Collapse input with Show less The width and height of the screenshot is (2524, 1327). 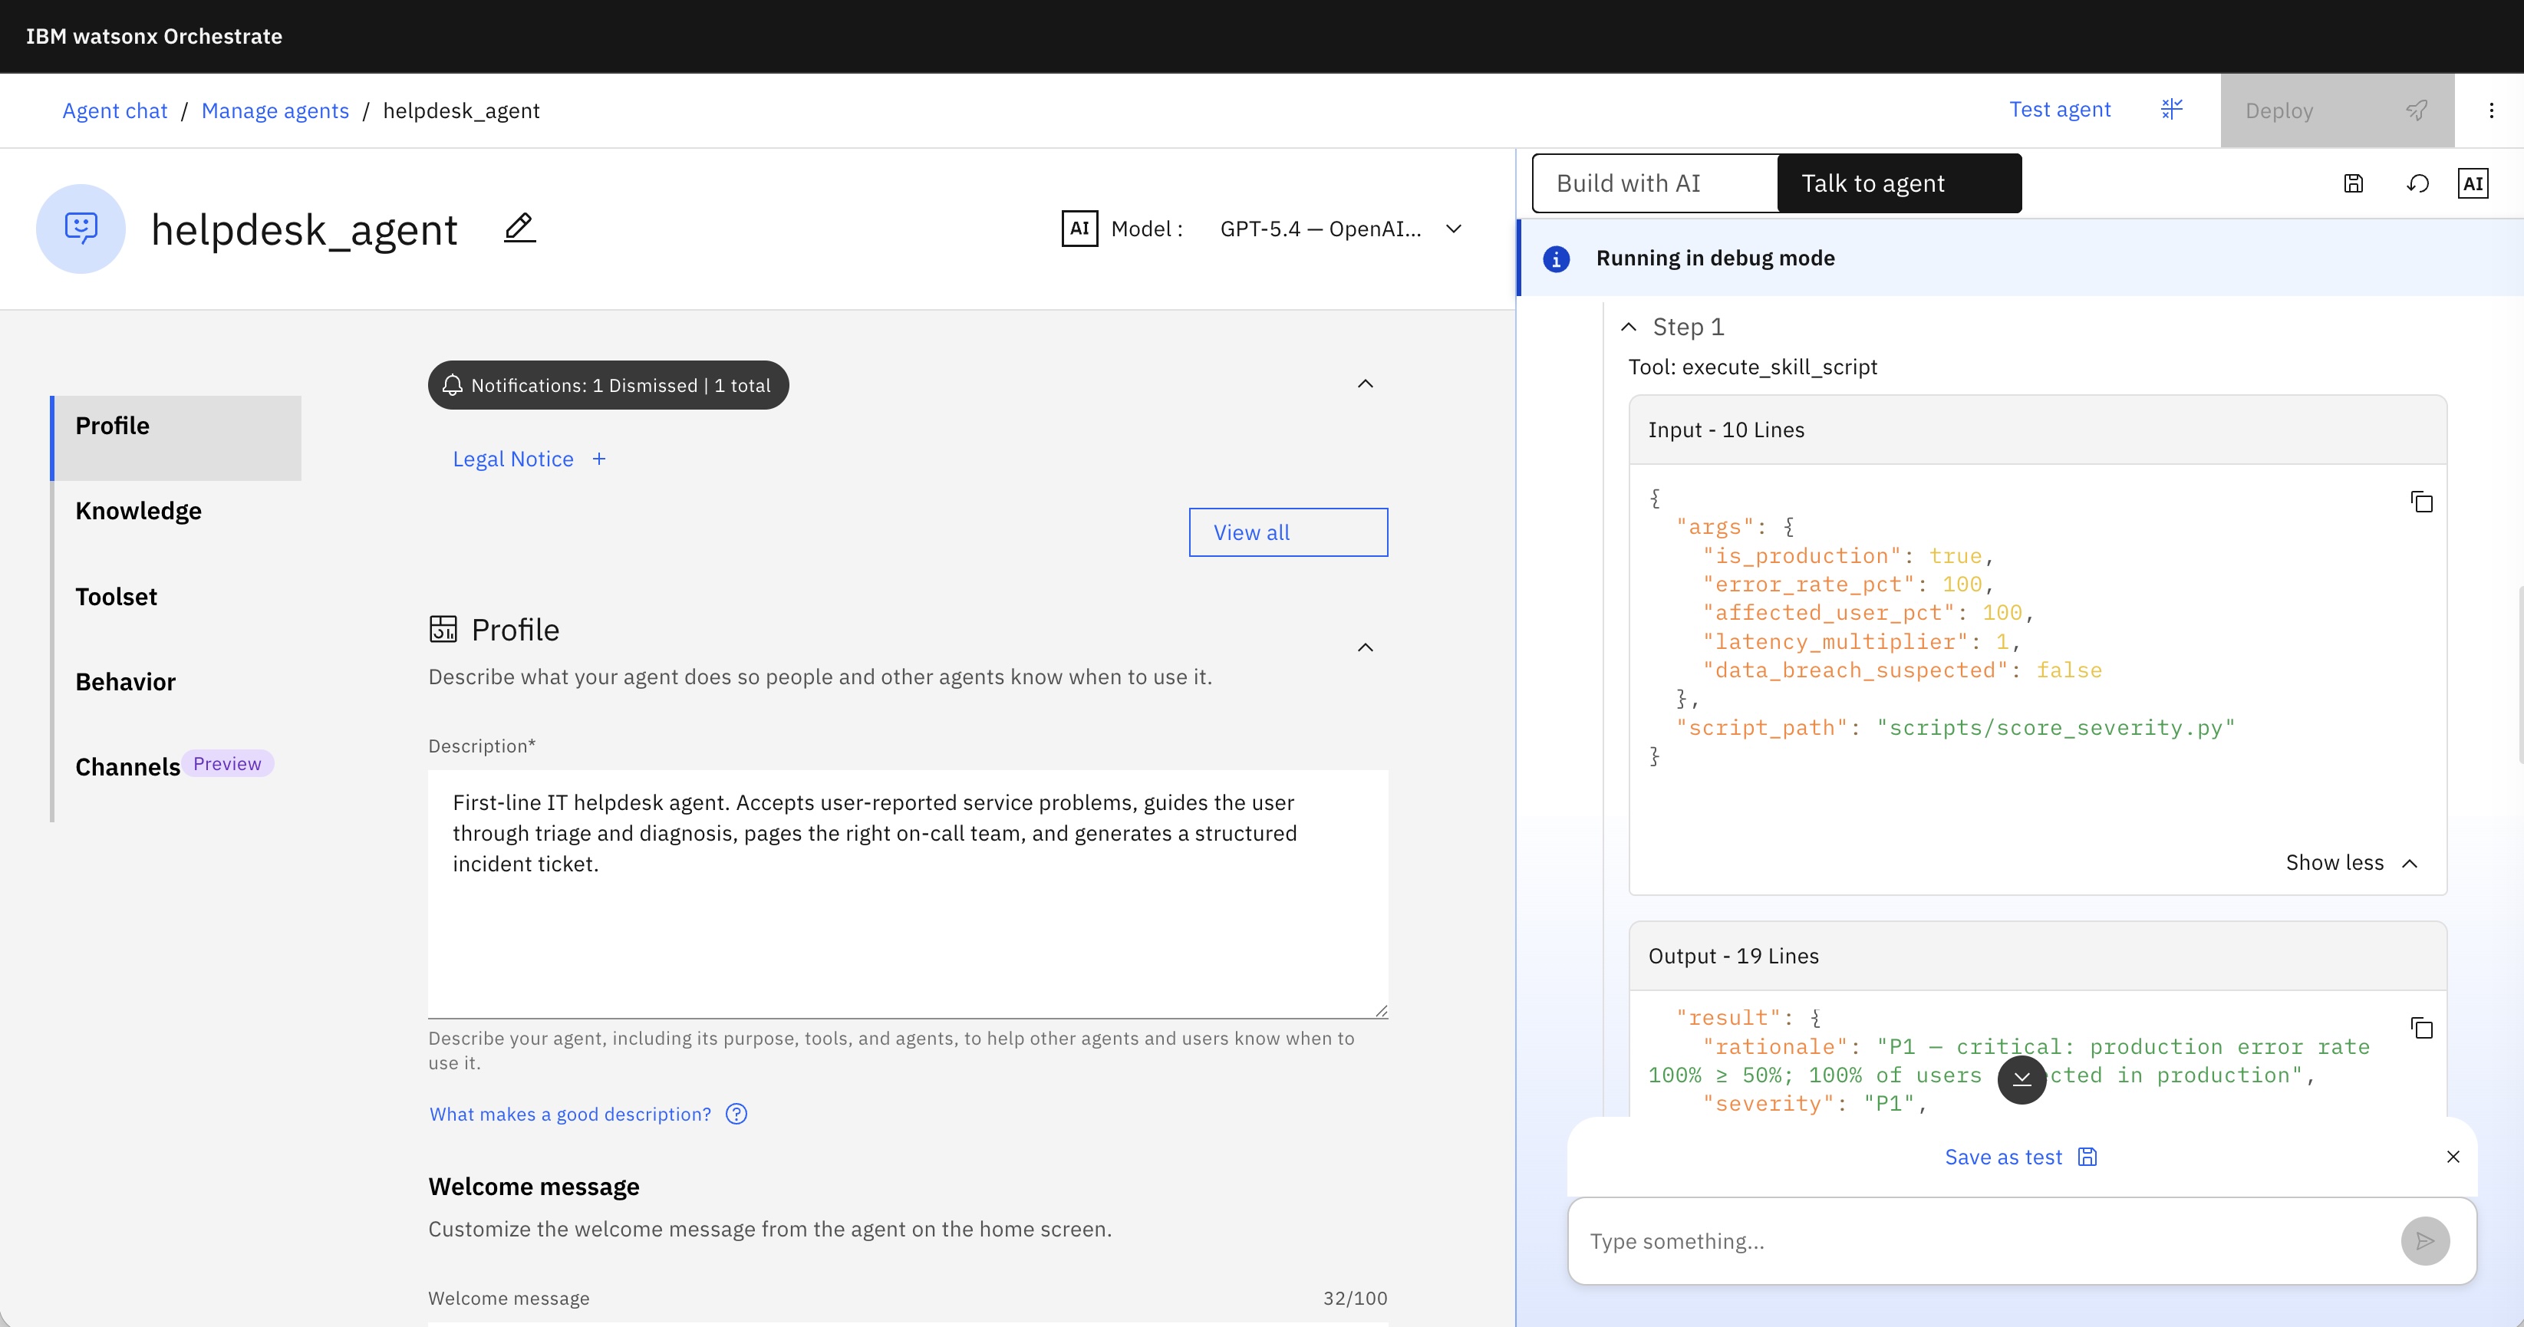[x=2351, y=863]
